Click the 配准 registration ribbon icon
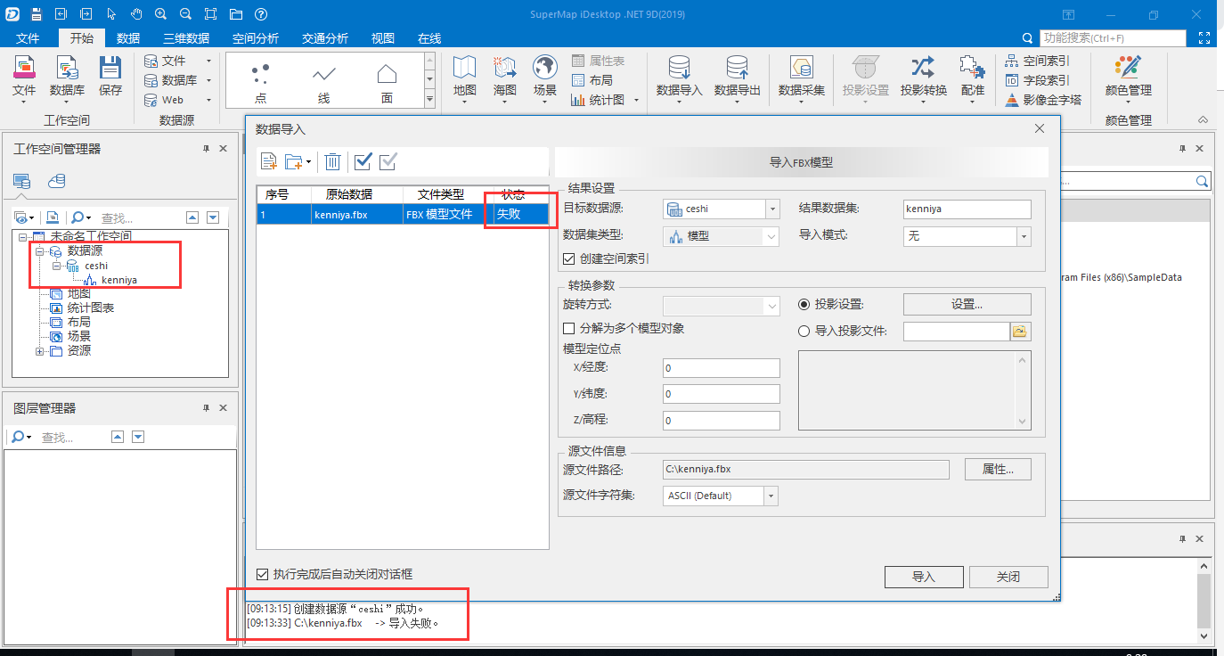 (972, 77)
